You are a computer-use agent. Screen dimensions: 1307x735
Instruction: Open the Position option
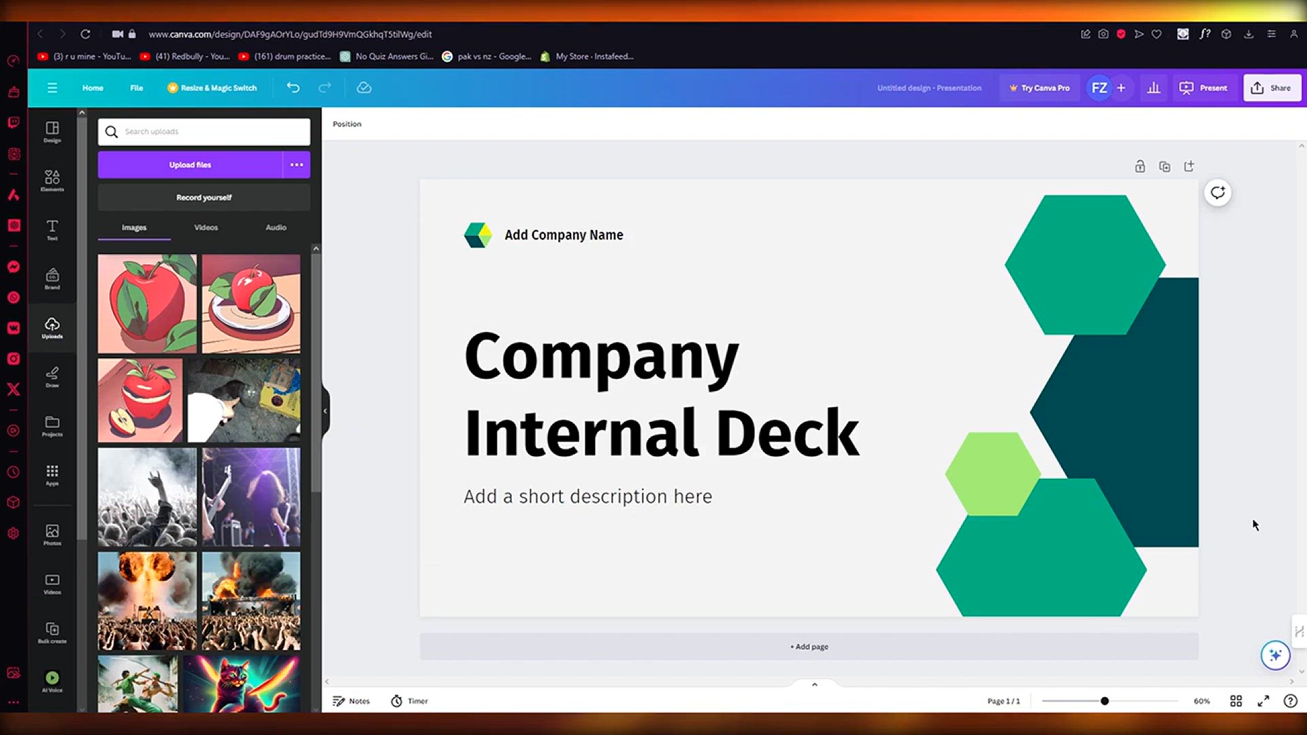coord(346,124)
